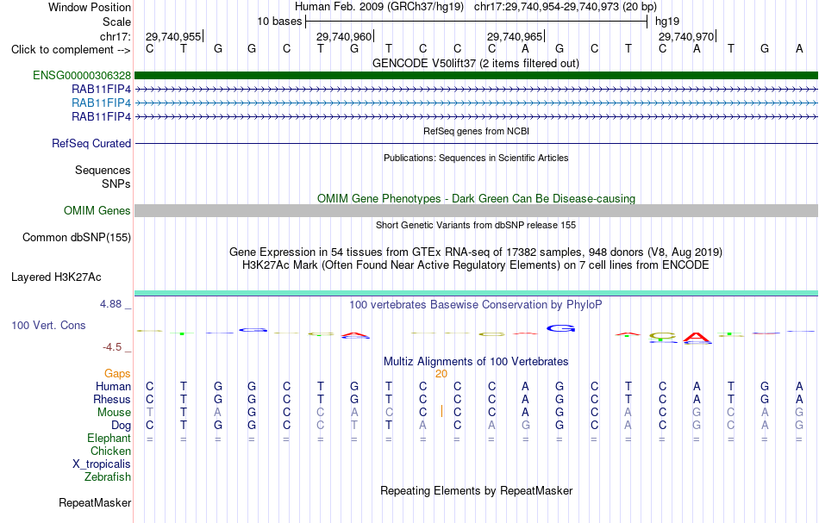Click the ENSG00000306328 track label

tap(82, 75)
